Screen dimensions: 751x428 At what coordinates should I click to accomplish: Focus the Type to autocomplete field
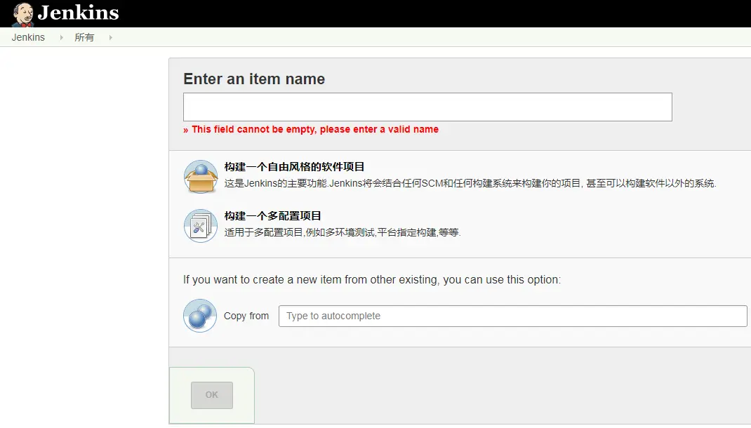click(513, 316)
